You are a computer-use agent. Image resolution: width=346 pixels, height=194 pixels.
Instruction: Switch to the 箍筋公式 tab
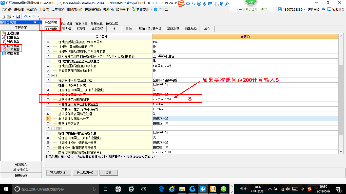click(112, 23)
